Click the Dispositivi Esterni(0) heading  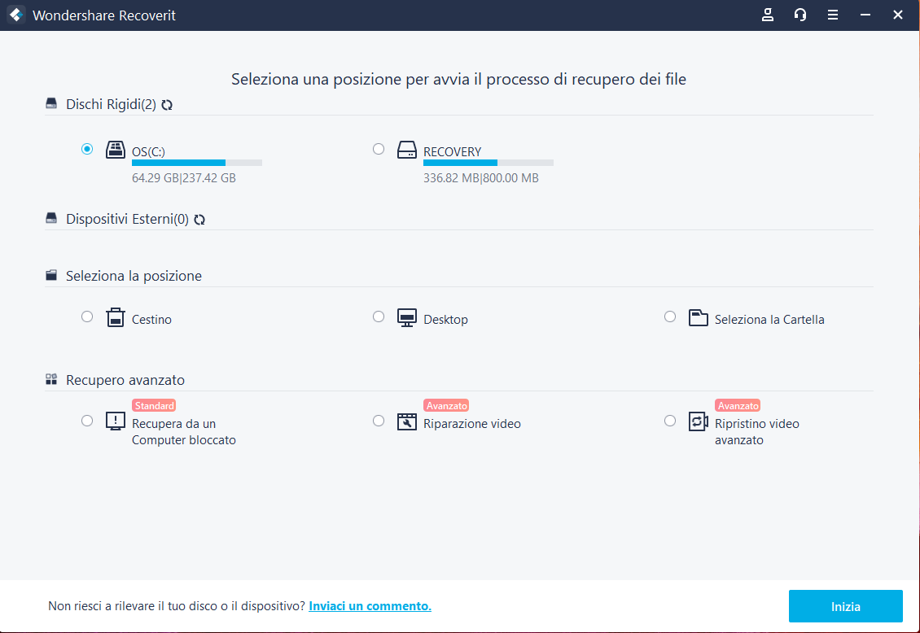point(127,219)
